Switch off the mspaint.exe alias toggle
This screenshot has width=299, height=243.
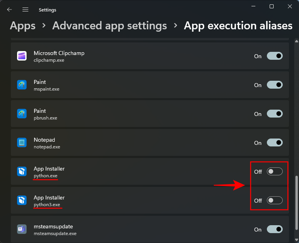[274, 85]
